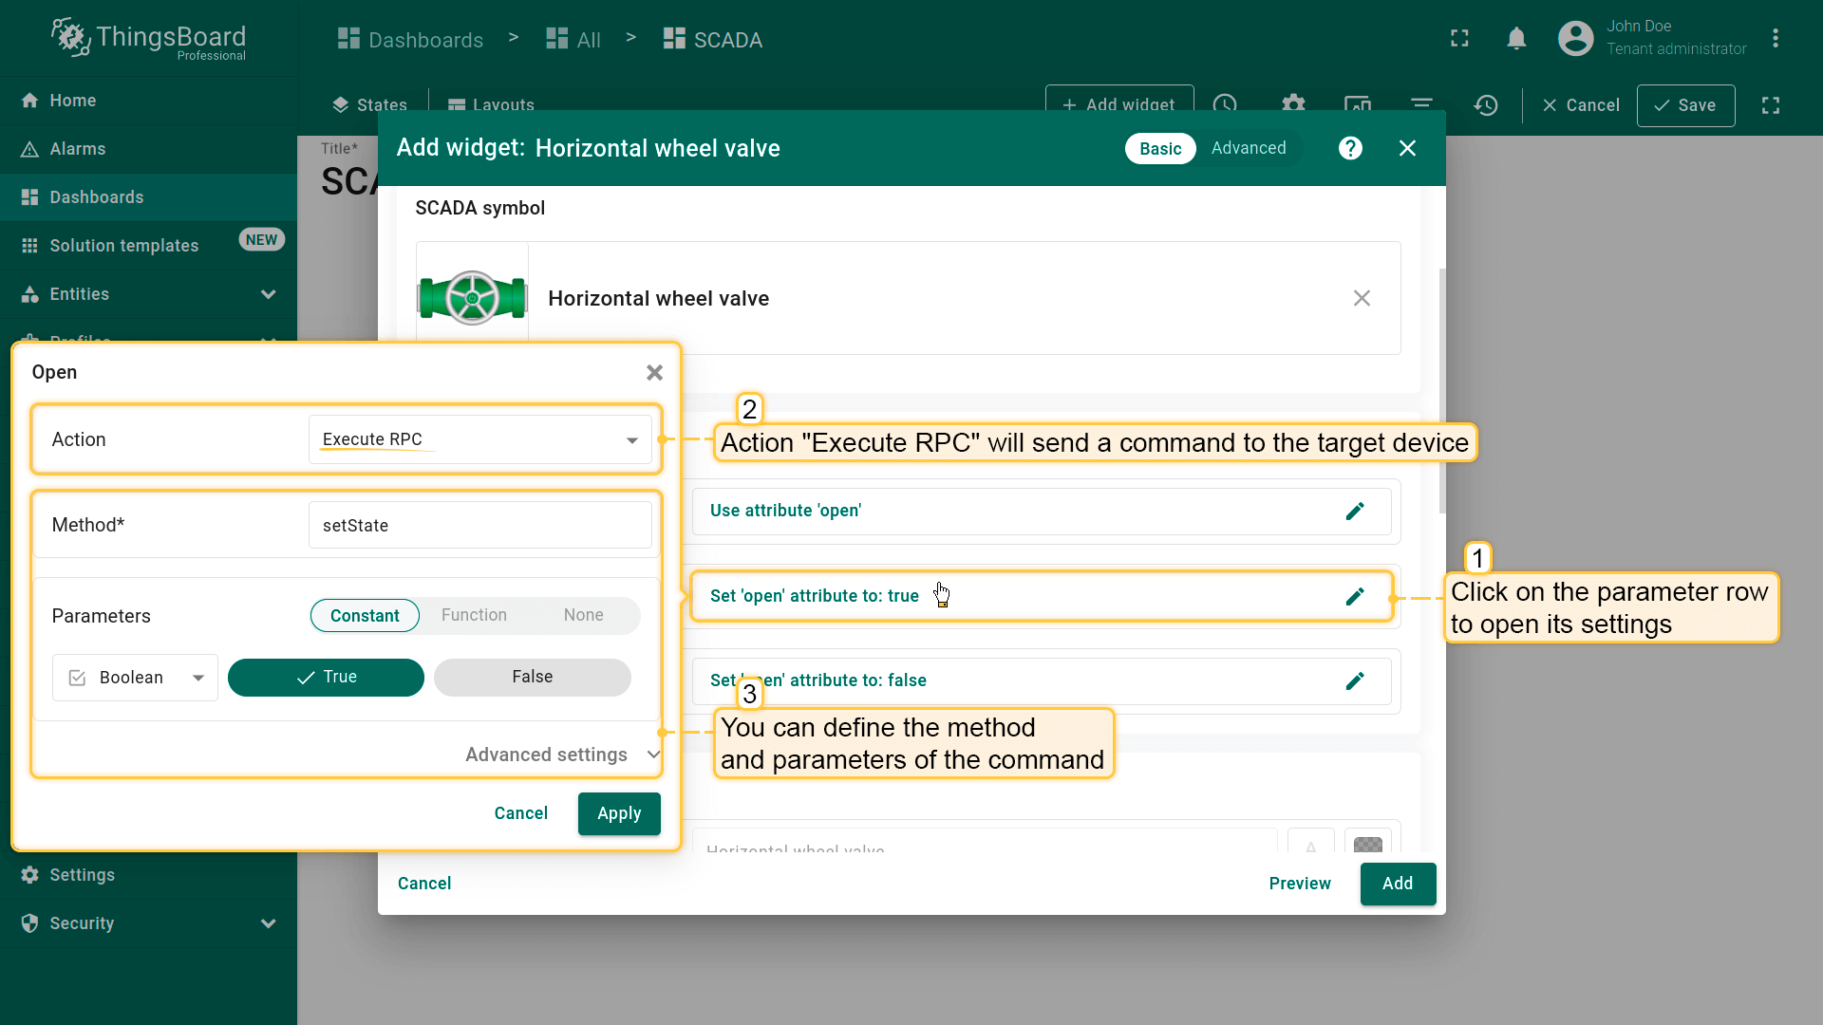Edit 'Set open attribute to: false' pencil
The height and width of the screenshot is (1025, 1823).
1355,681
